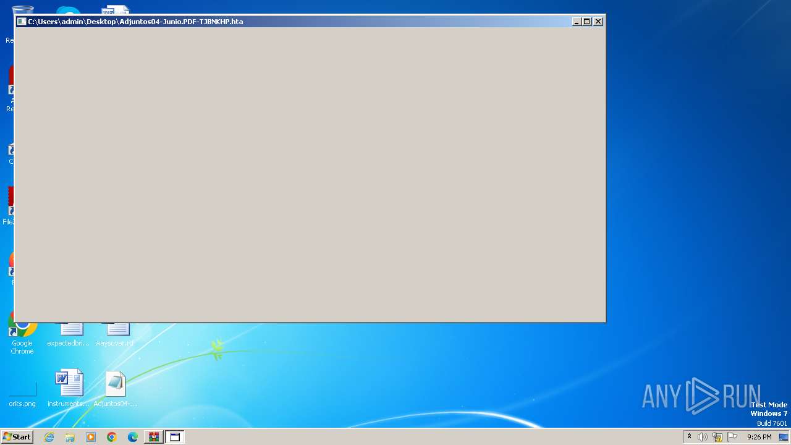Show hidden system tray icons
791x445 pixels.
pos(689,437)
